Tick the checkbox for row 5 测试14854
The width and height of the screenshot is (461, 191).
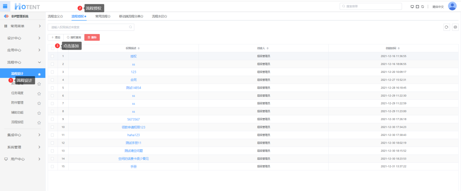tap(53, 88)
